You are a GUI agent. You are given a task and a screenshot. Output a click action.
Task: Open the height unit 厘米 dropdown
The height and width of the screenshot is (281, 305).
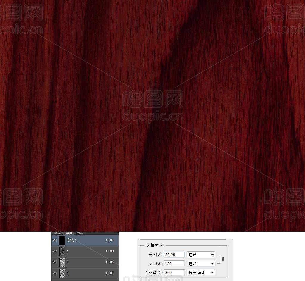[x=201, y=264]
